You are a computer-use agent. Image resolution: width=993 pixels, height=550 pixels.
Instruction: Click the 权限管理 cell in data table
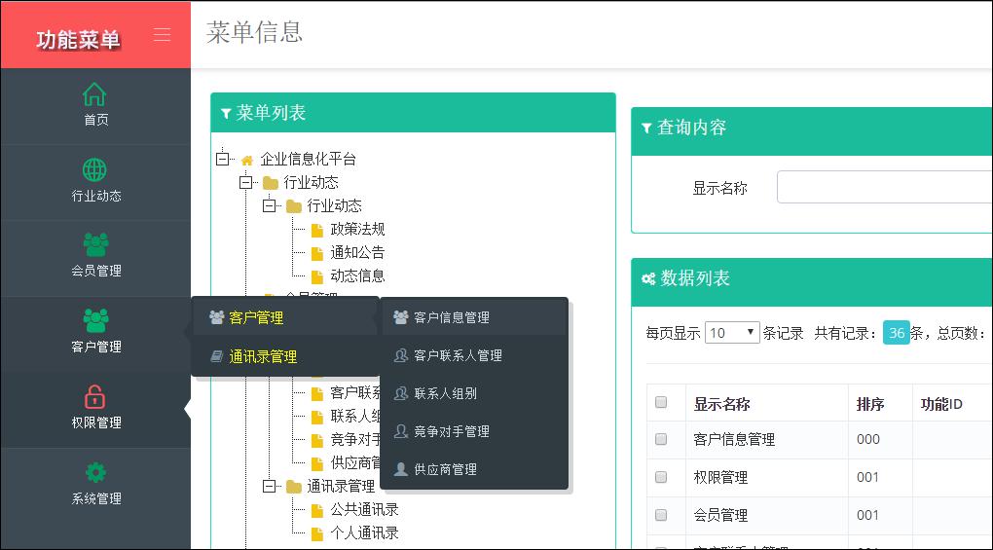click(x=720, y=477)
